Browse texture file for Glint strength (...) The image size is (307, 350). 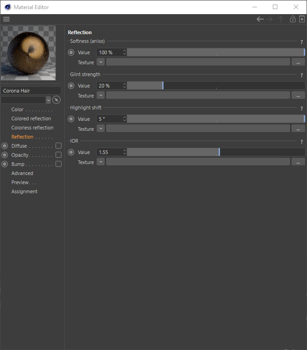point(298,95)
